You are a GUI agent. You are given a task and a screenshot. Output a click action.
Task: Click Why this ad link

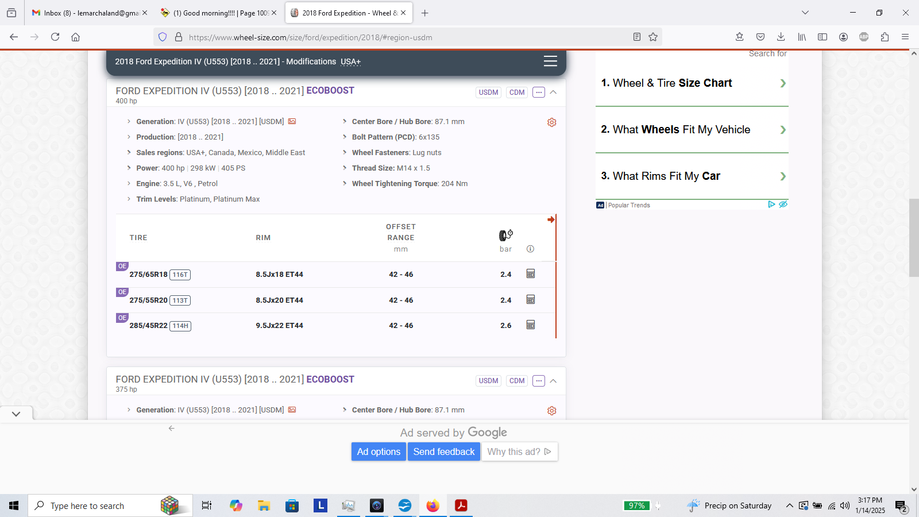pyautogui.click(x=519, y=452)
